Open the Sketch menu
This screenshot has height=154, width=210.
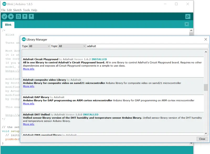[x=17, y=10]
